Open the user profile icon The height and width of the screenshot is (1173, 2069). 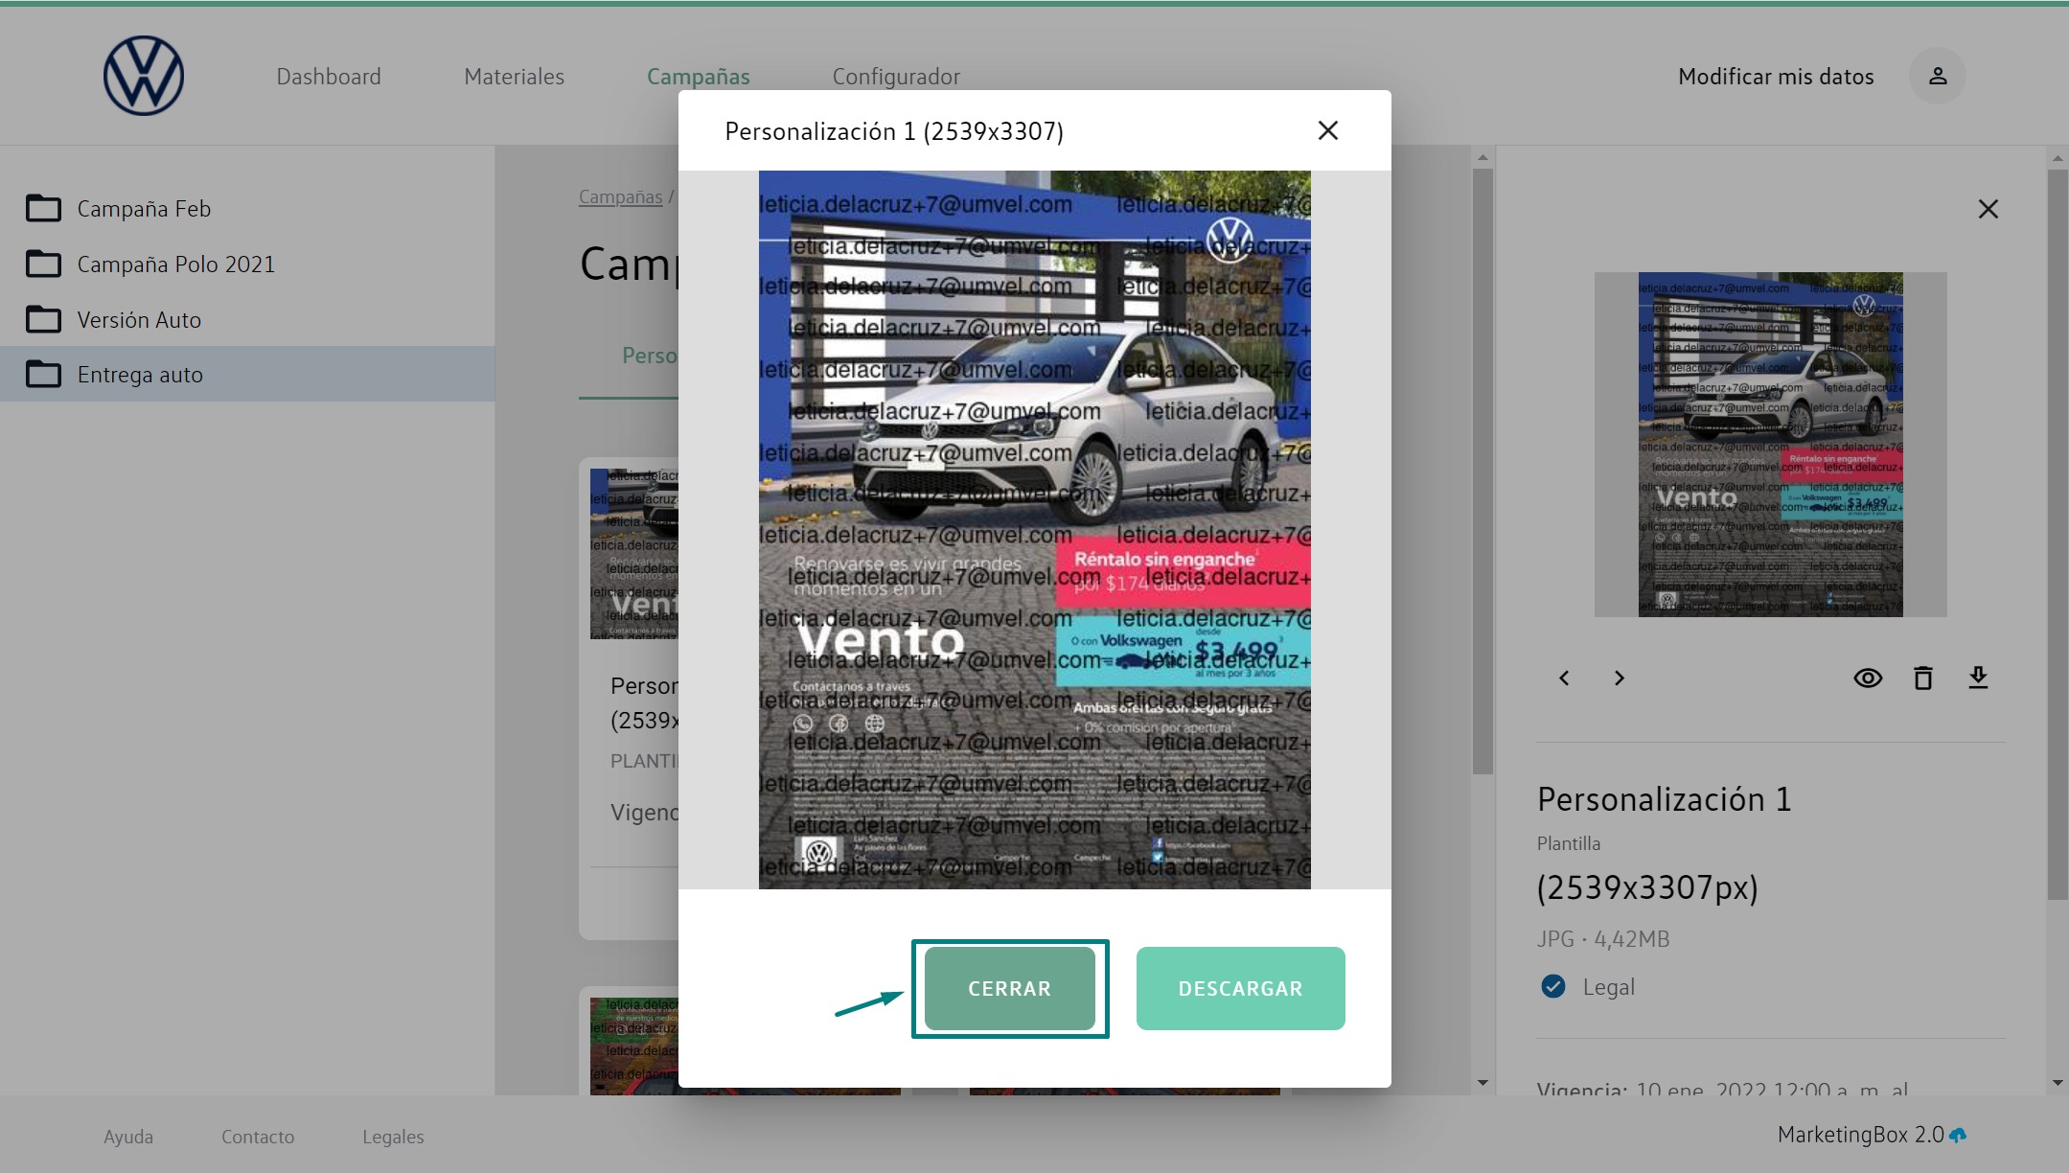coord(1937,76)
